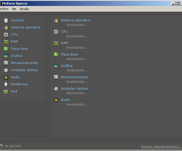Image resolution: width=182 pixels, height=151 pixels.
Task: Click the Periféricos mouse icon in sidebar
Action: click(x=6, y=84)
